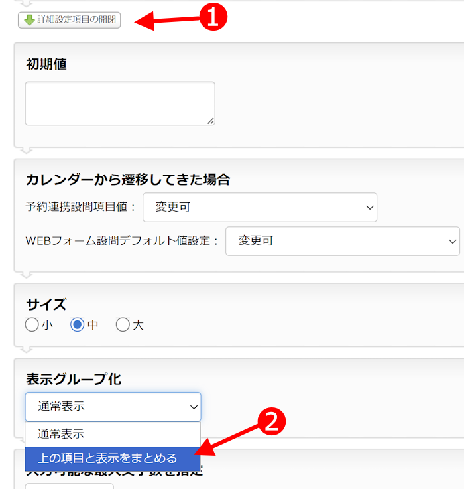Click the 小 label text beside its radio
464x489 pixels.
click(x=47, y=326)
